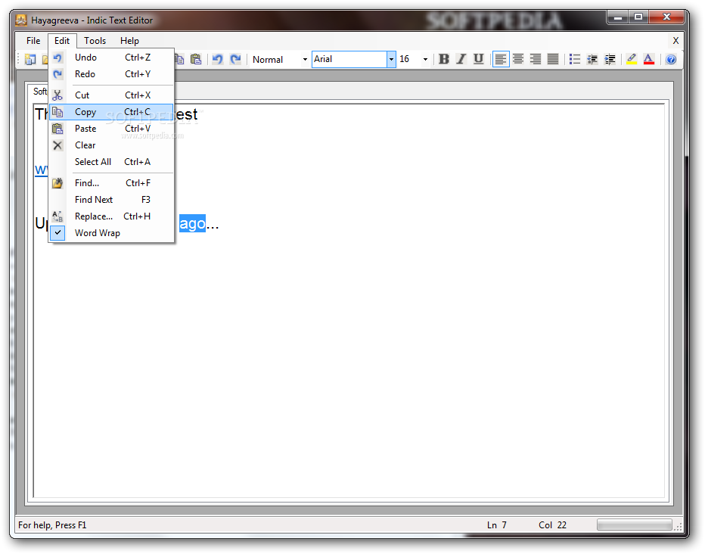Open the Tools menu
Image resolution: width=705 pixels, height=554 pixels.
pos(95,41)
